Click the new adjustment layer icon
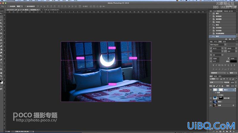 [224, 132]
